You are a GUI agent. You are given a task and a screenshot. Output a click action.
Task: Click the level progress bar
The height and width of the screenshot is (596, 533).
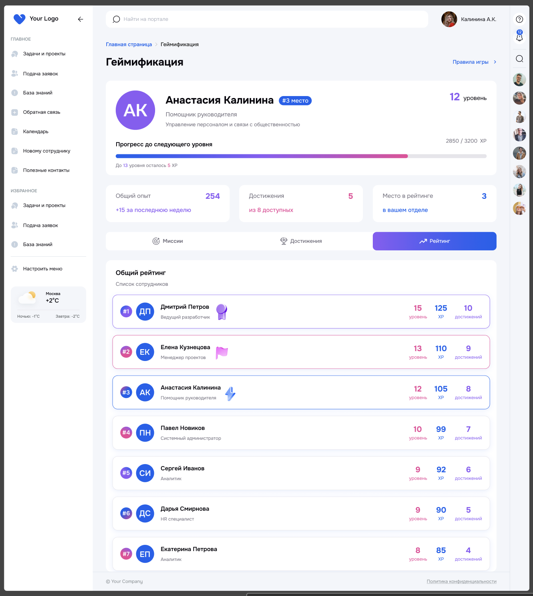(301, 156)
